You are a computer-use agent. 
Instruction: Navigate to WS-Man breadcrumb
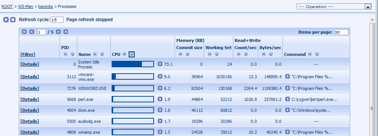26,6
